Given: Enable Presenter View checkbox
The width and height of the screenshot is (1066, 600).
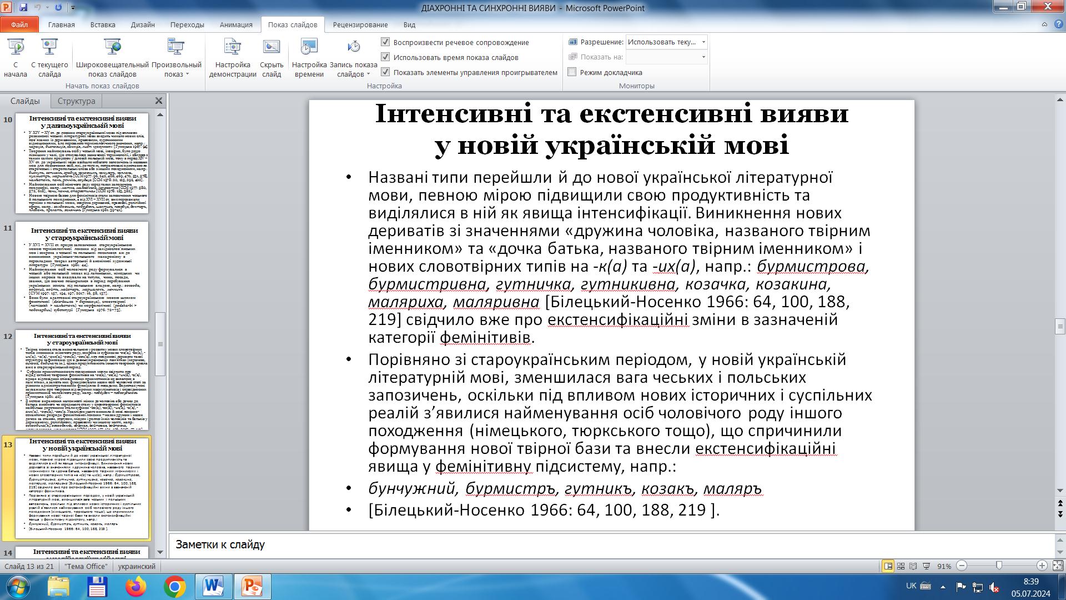Looking at the screenshot, I should (x=572, y=72).
